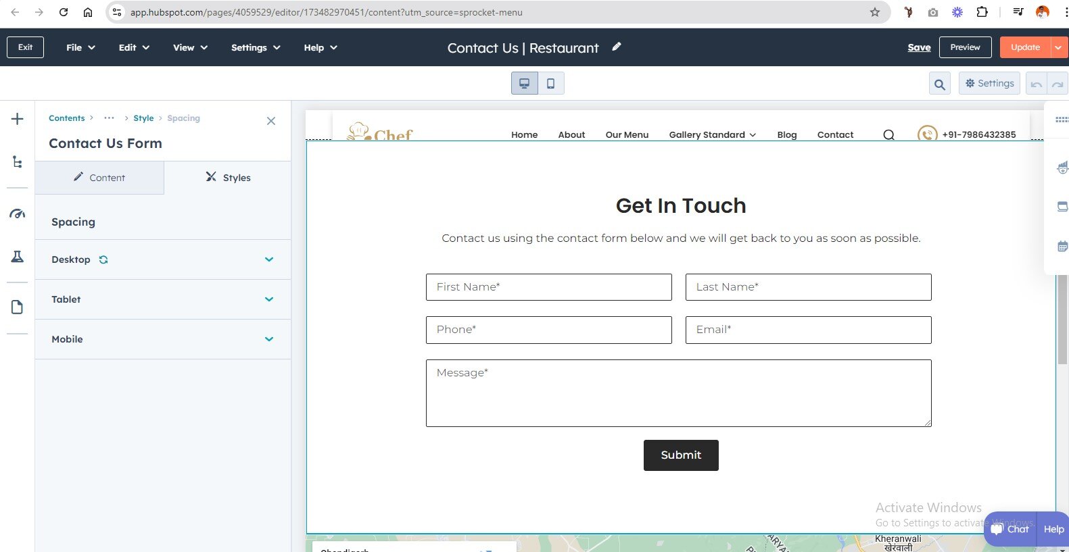Switch to mobile preview view
Viewport: 1069px width, 552px height.
click(550, 83)
